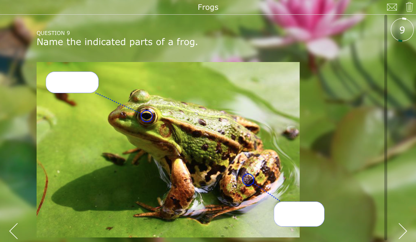Click the vertical scrollbar beside the question

tap(386, 127)
